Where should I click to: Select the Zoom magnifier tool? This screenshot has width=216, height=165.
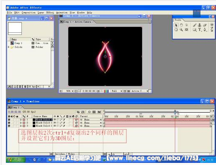[181, 29]
